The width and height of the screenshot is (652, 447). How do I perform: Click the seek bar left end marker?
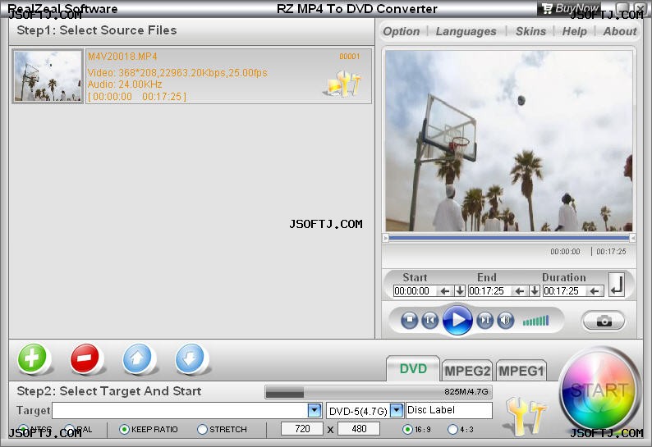point(385,238)
